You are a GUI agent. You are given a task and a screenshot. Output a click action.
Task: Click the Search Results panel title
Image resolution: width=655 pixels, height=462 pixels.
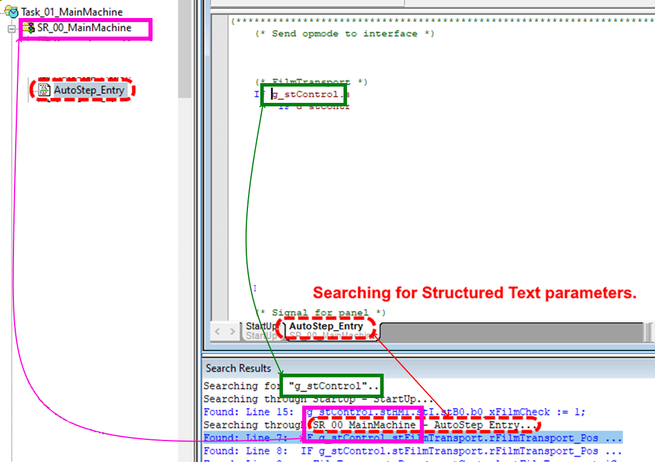pyautogui.click(x=238, y=368)
